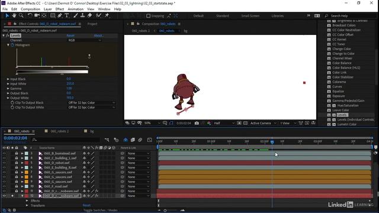The width and height of the screenshot is (379, 213).
Task: Select the Hand tool
Action: tap(14, 15)
